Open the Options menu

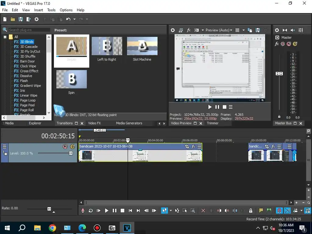[x=66, y=10]
